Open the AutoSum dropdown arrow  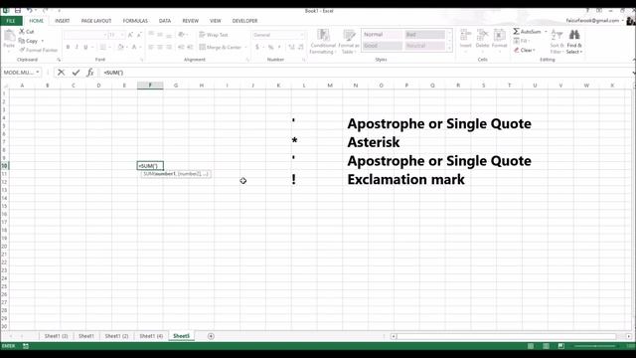tap(546, 31)
